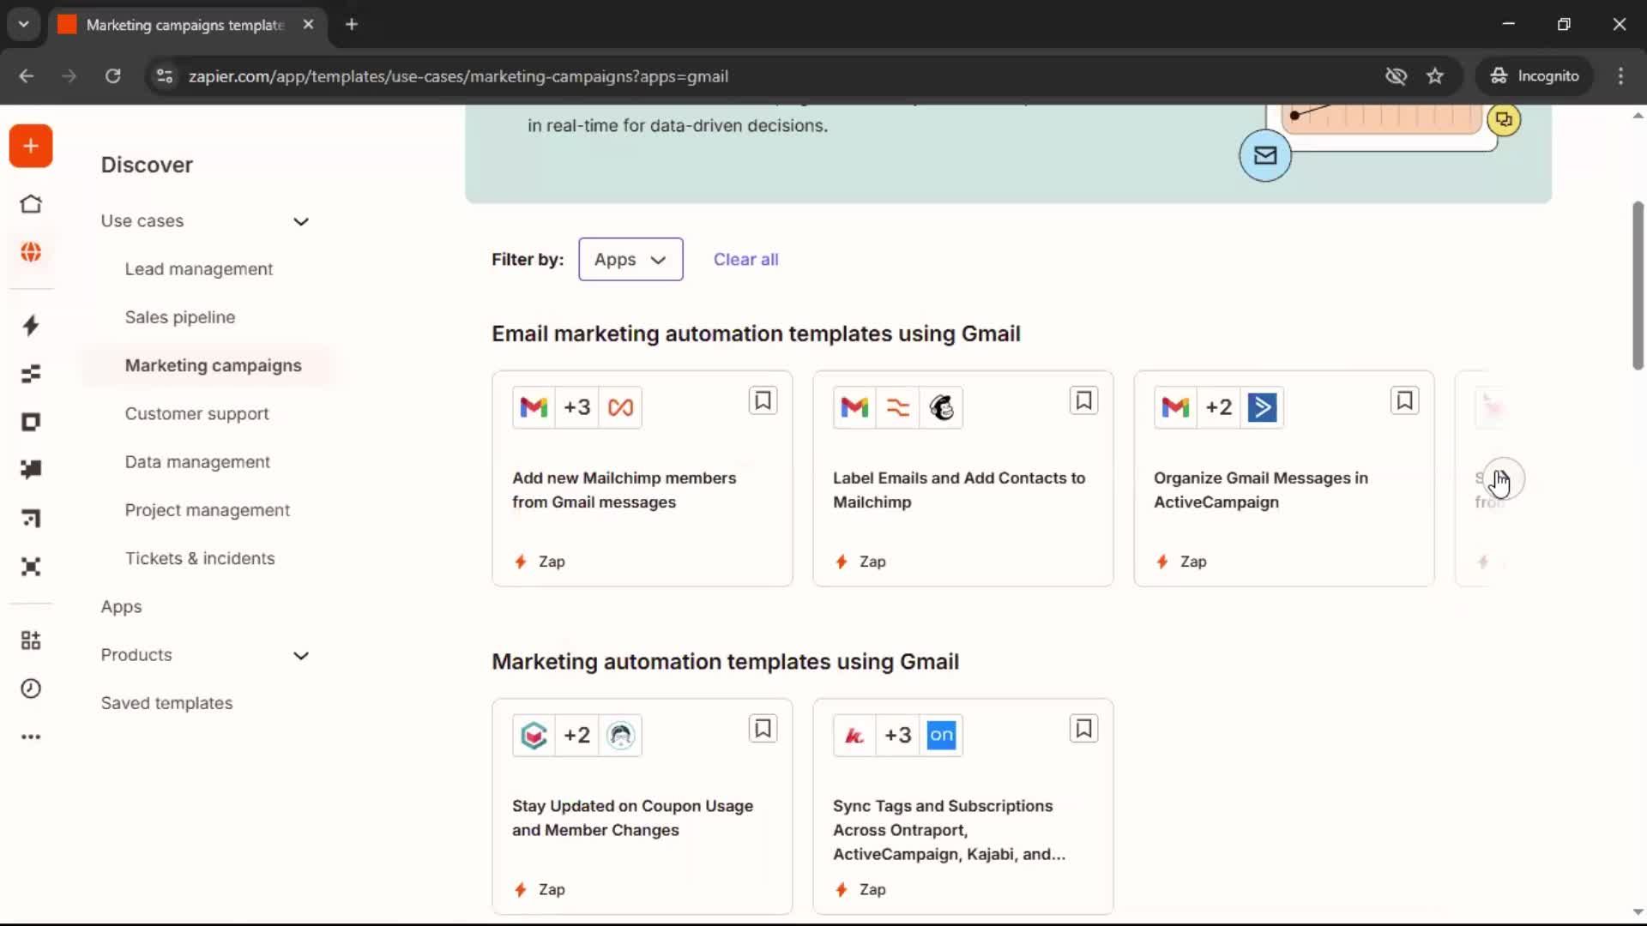Go back with browser back arrow
Viewport: 1647px width, 926px height.
coord(26,76)
